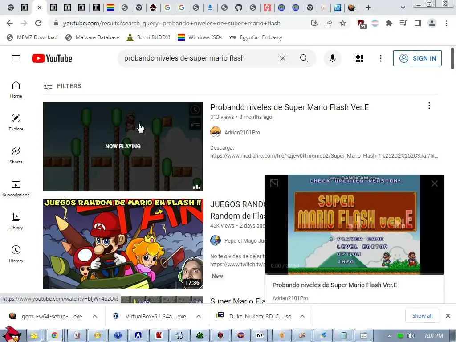The image size is (456, 342).
Task: Open the Home sidebar item
Action: [x=16, y=89]
